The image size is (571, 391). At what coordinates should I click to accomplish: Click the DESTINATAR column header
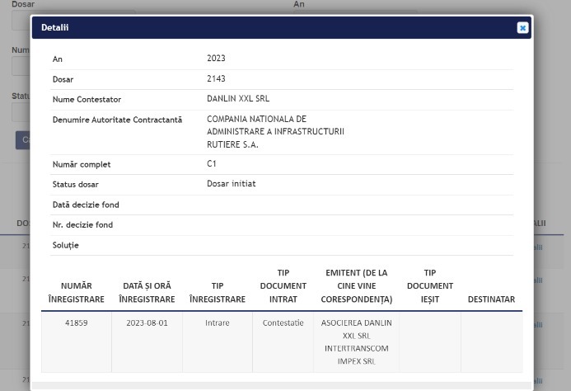point(492,299)
